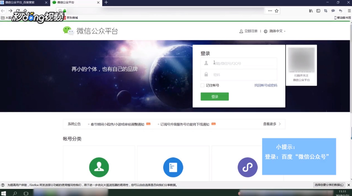Image resolution: width=352 pixels, height=196 pixels.
Task: Dismiss the Firefox data sharing notification
Action: [x=349, y=185]
